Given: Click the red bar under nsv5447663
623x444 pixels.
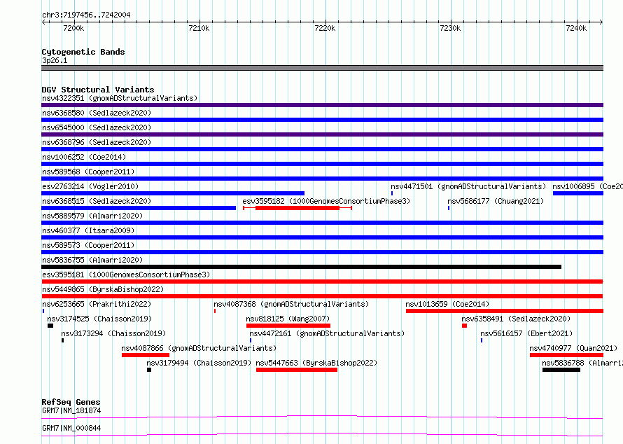Looking at the screenshot, I should pos(297,370).
